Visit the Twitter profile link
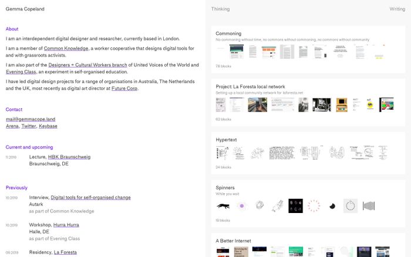 (29, 126)
